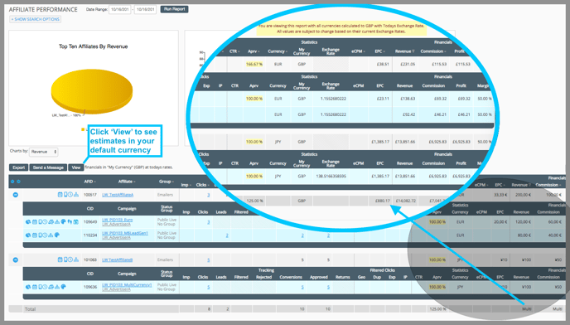Collapse the LW TestAffiliateB row
The width and height of the screenshot is (570, 325).
point(15,260)
